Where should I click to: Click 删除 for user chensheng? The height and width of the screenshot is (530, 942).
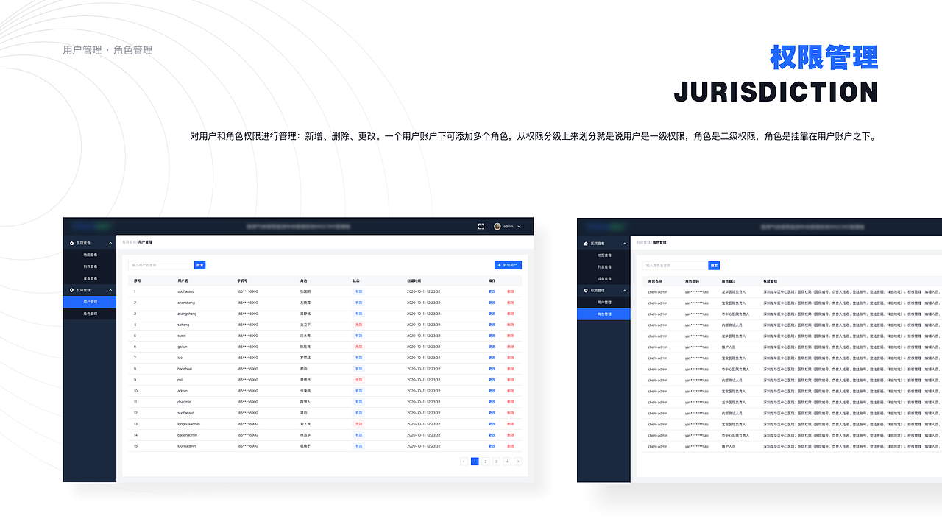[x=510, y=303]
